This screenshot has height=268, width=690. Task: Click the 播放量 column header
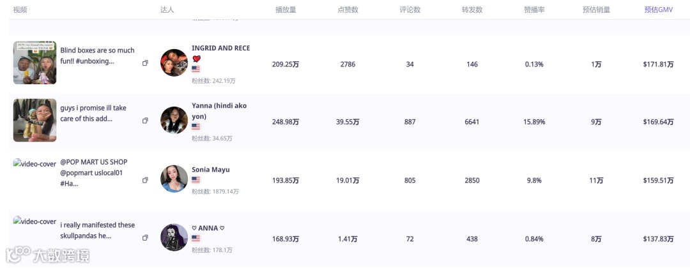click(x=286, y=10)
